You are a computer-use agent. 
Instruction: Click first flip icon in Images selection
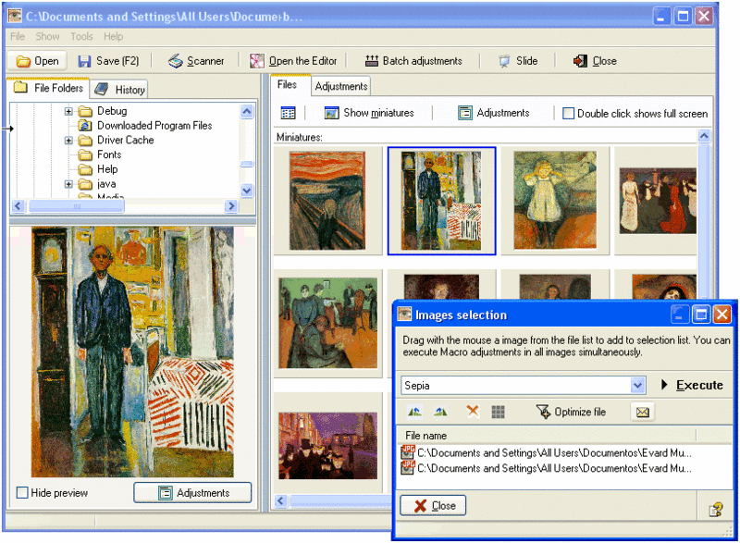(x=414, y=412)
